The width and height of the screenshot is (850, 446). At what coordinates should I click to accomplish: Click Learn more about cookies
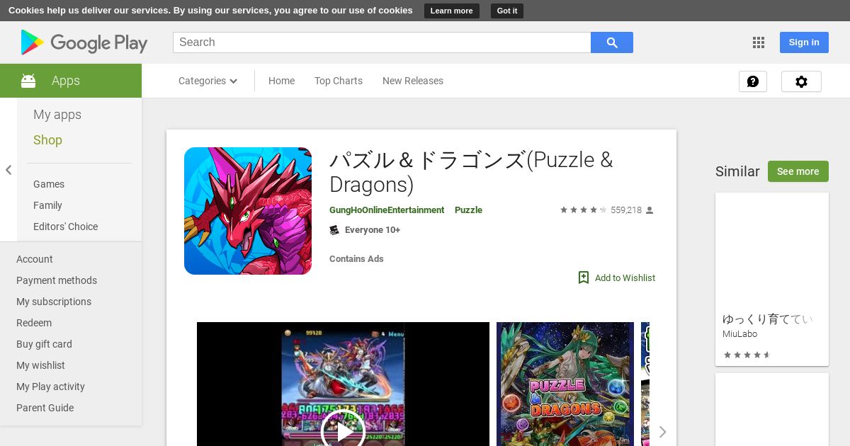click(x=451, y=11)
